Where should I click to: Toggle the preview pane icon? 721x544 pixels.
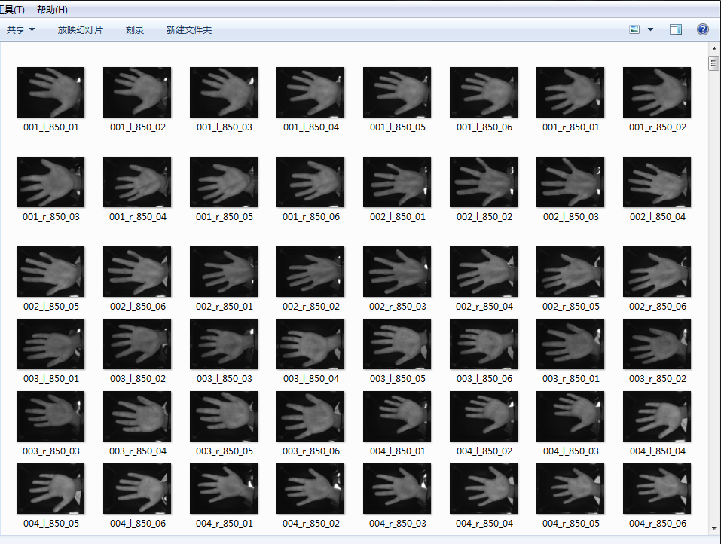(676, 30)
